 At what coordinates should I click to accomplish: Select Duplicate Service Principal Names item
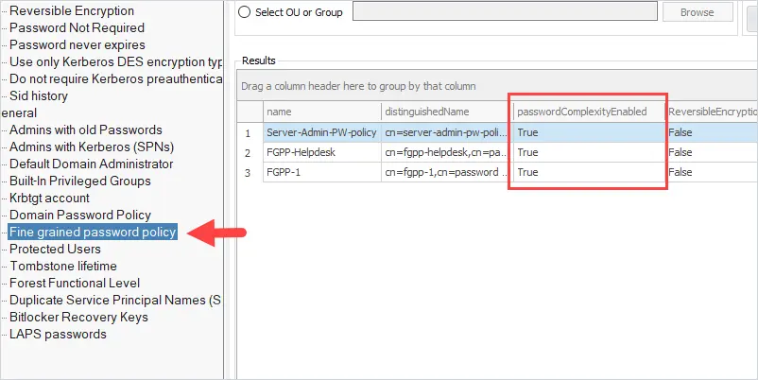click(x=115, y=300)
